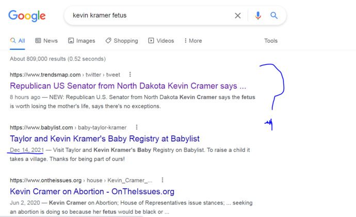Open Taylor and Kevin Kramer's Baby Registry link
The width and height of the screenshot is (356, 217).
click(x=105, y=139)
